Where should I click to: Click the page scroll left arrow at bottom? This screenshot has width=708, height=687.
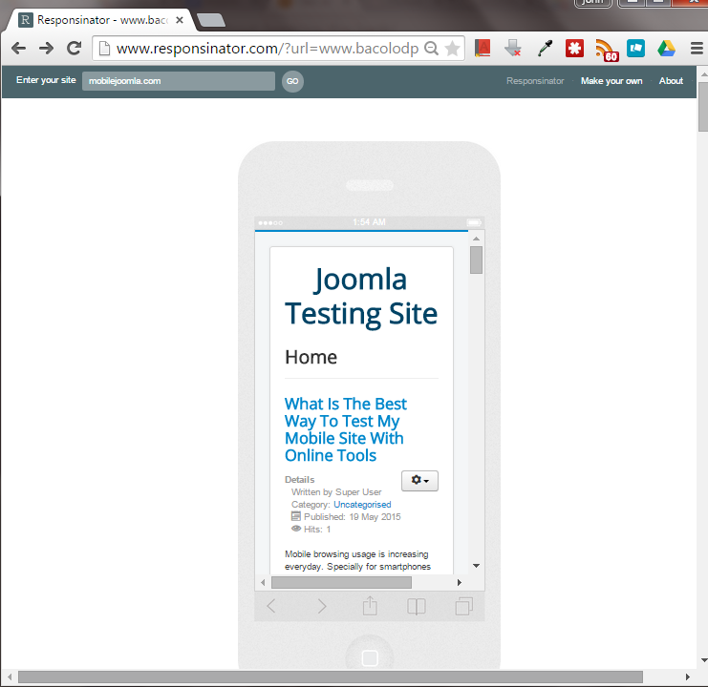pyautogui.click(x=10, y=677)
